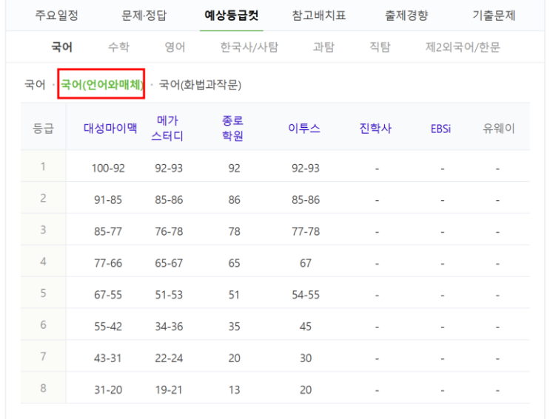Image resolution: width=550 pixels, height=419 pixels.
Task: Open the 문제·정답 tab
Action: click(144, 16)
